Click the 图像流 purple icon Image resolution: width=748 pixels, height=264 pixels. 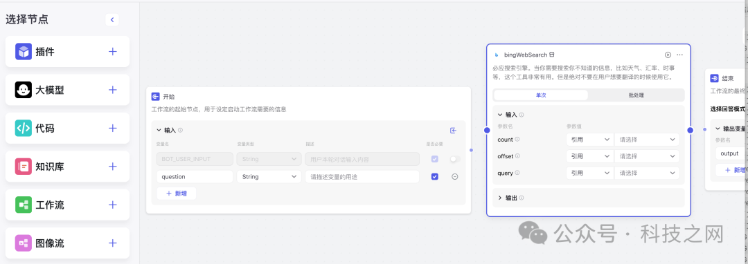24,243
